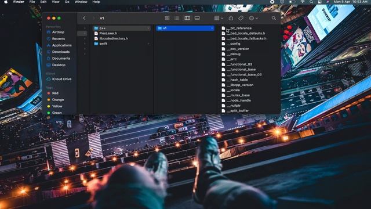Select the __functional_base file
The width and height of the screenshot is (371, 209).
241,70
